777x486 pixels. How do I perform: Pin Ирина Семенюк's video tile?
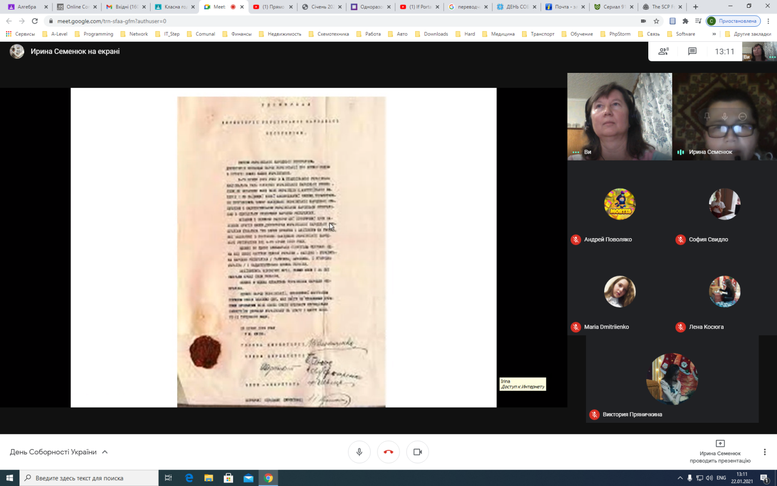(707, 117)
